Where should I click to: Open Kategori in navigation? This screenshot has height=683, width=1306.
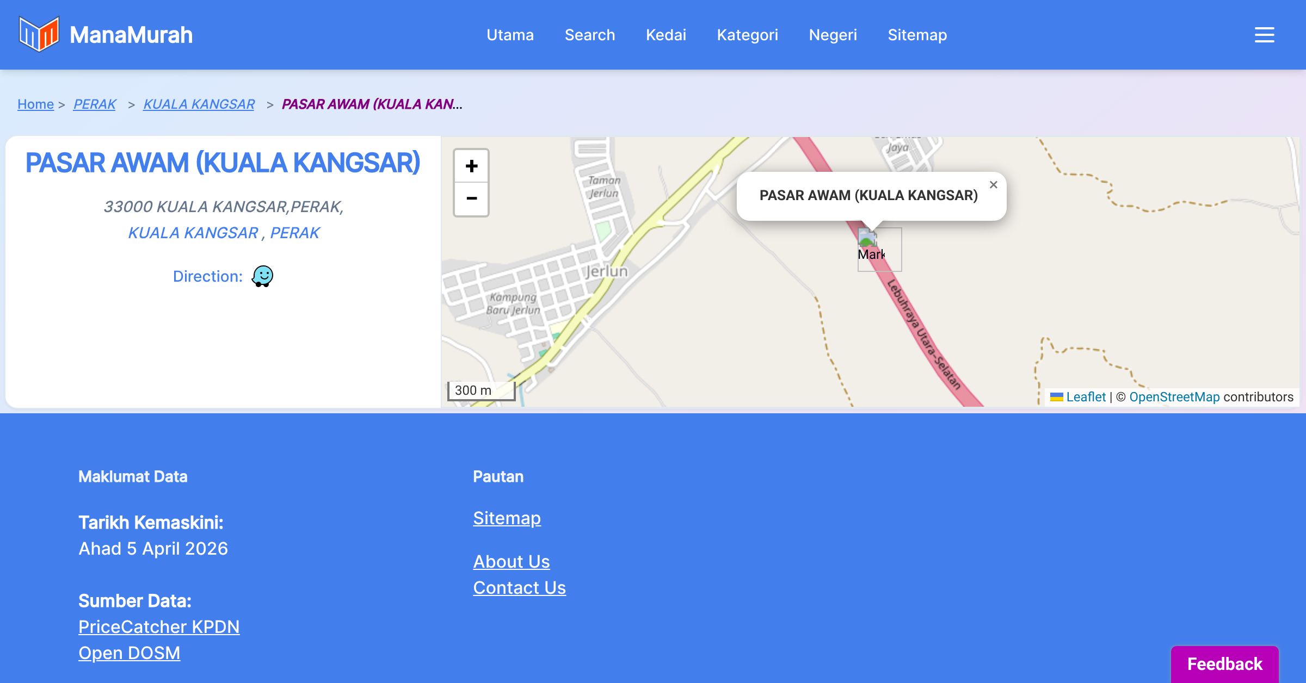point(747,35)
